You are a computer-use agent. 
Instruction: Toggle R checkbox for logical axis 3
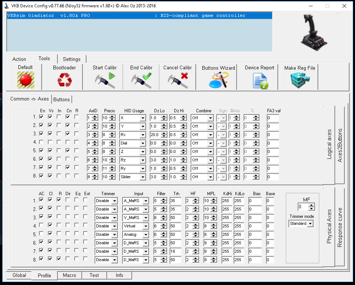coord(77,134)
